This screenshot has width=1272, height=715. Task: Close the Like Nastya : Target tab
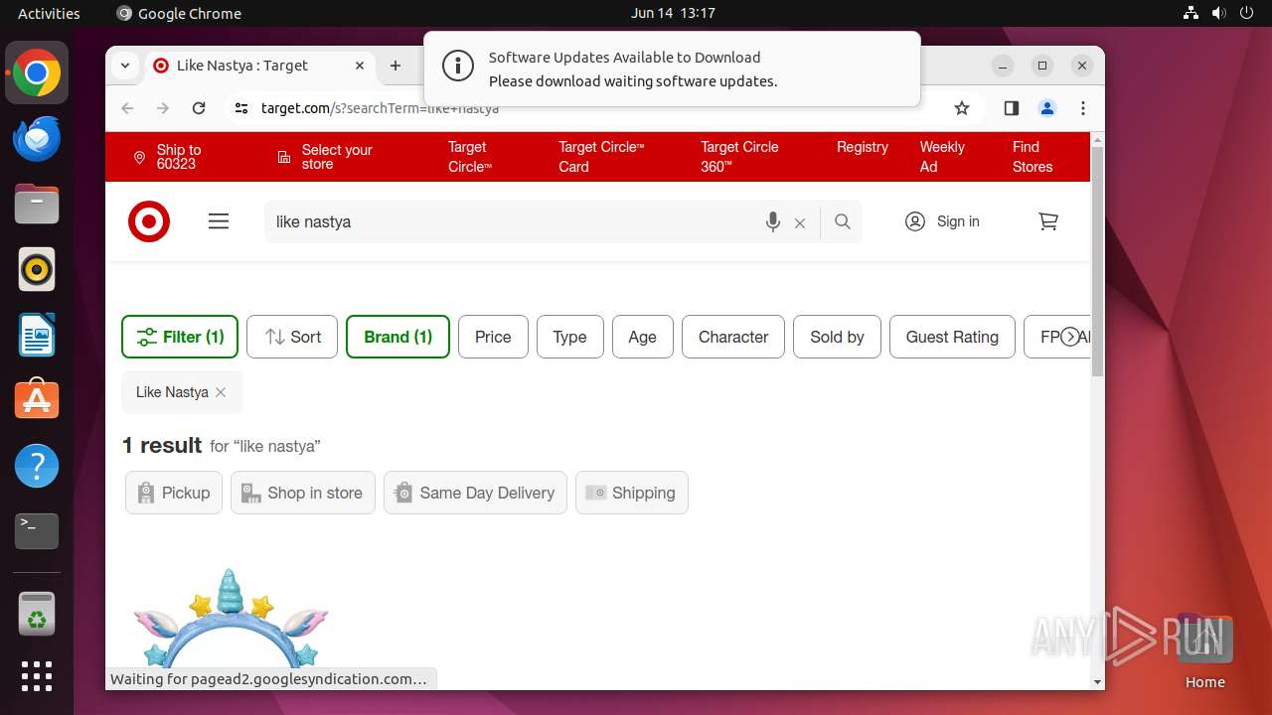(360, 66)
